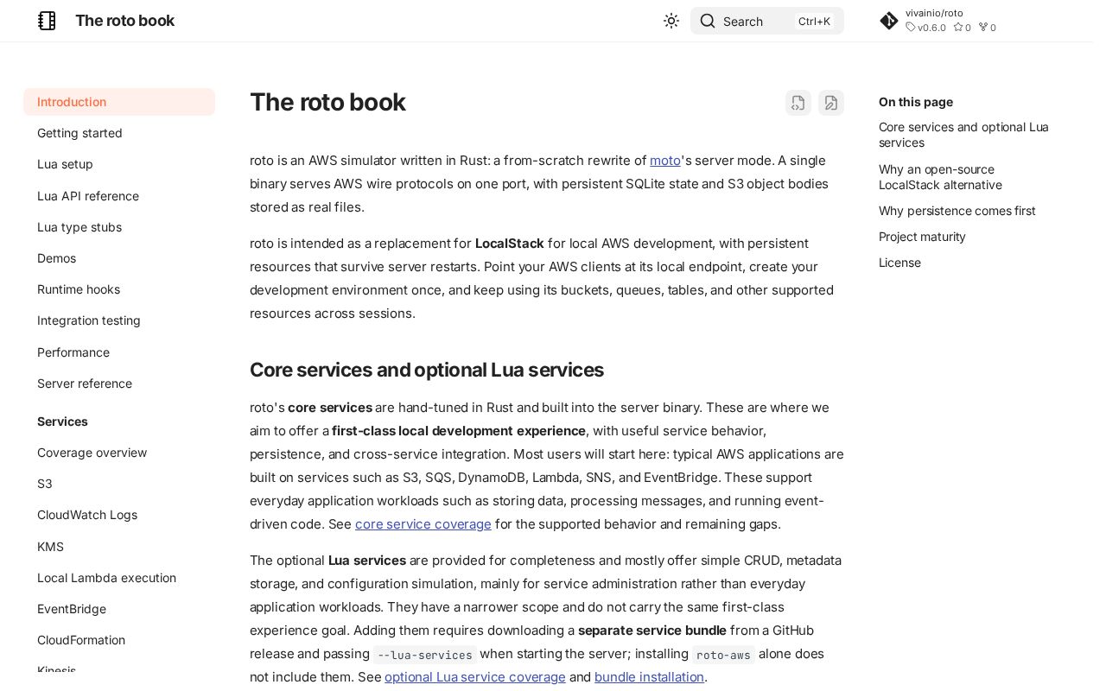1106x691 pixels.
Task: Click the Services section heading
Action: pyautogui.click(x=62, y=422)
